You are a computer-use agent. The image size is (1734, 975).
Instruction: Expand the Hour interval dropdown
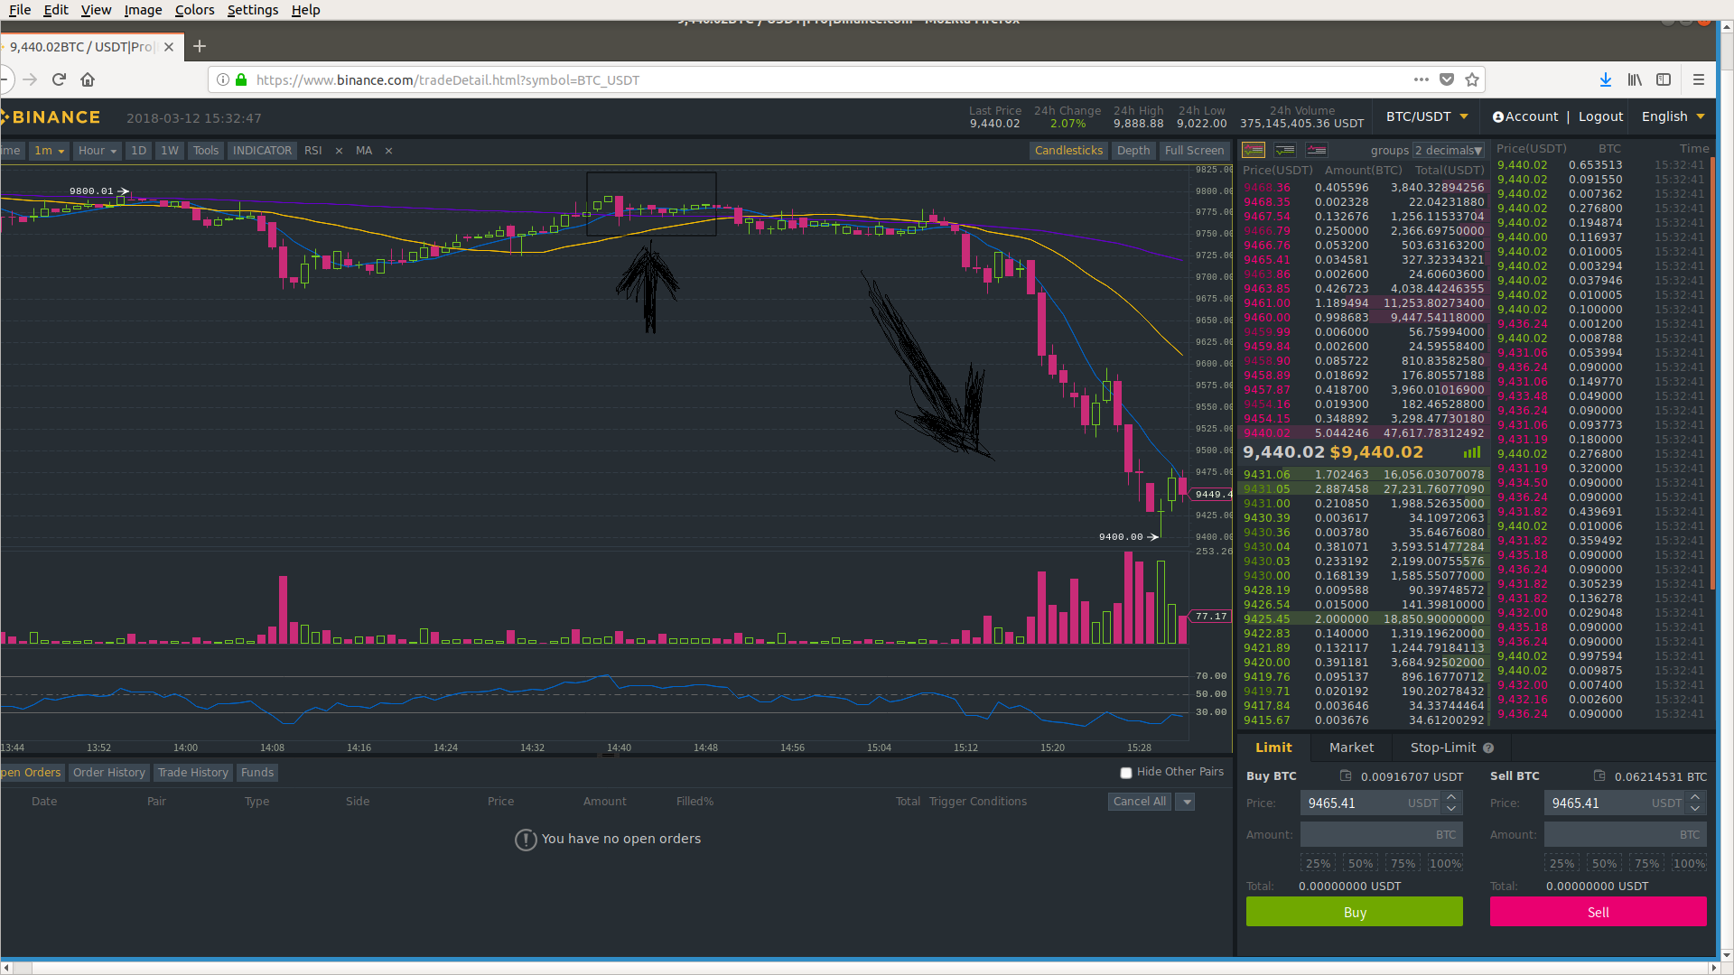(98, 151)
